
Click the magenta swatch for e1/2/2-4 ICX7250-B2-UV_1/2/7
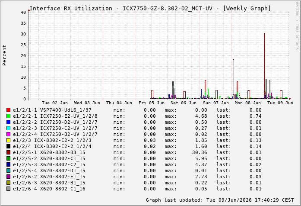8,134
